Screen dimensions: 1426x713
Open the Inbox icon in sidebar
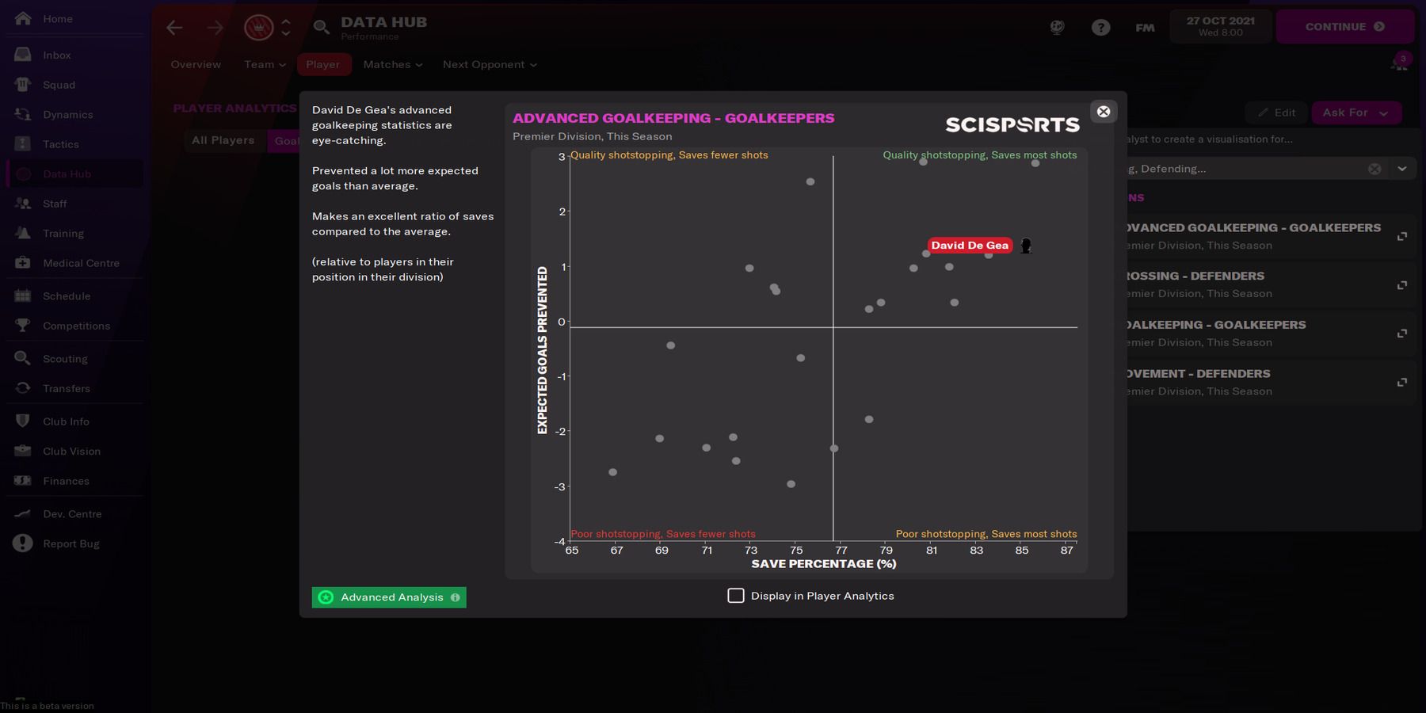[x=23, y=55]
